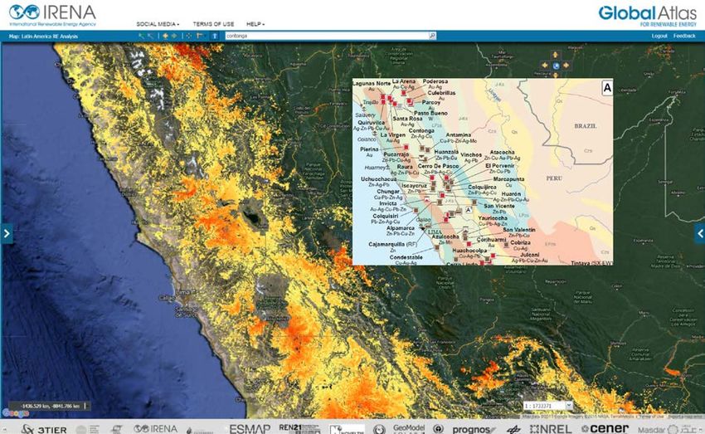
Task: Click the BRAZIL label on overlay map
Action: (x=586, y=126)
